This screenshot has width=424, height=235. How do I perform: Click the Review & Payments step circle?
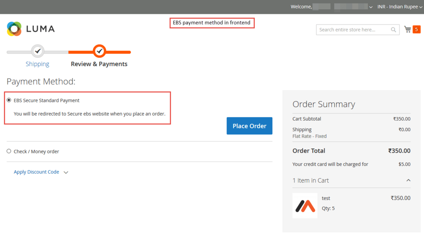tap(99, 51)
